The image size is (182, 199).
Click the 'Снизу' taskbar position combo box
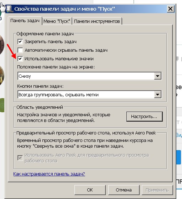pos(90,76)
